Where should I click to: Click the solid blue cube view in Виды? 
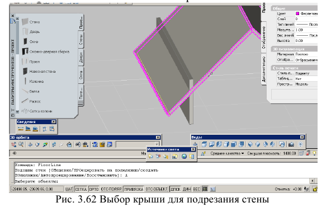pos(234,144)
